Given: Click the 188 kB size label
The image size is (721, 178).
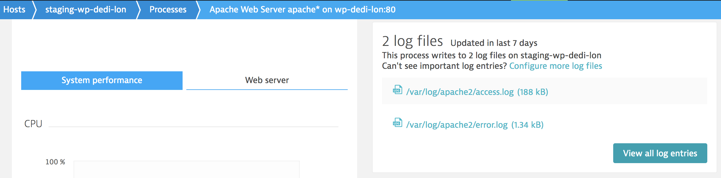Looking at the screenshot, I should [532, 92].
